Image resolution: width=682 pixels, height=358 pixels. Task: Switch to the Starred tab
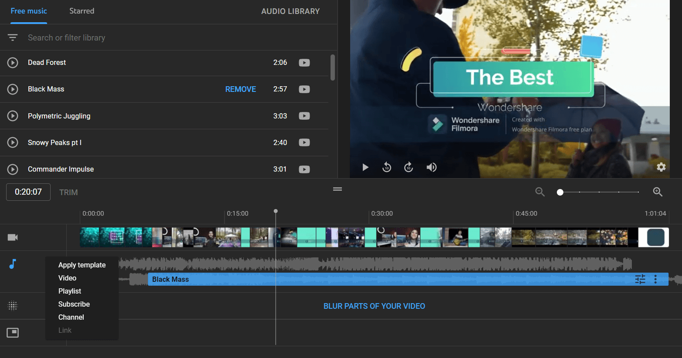[x=82, y=11]
